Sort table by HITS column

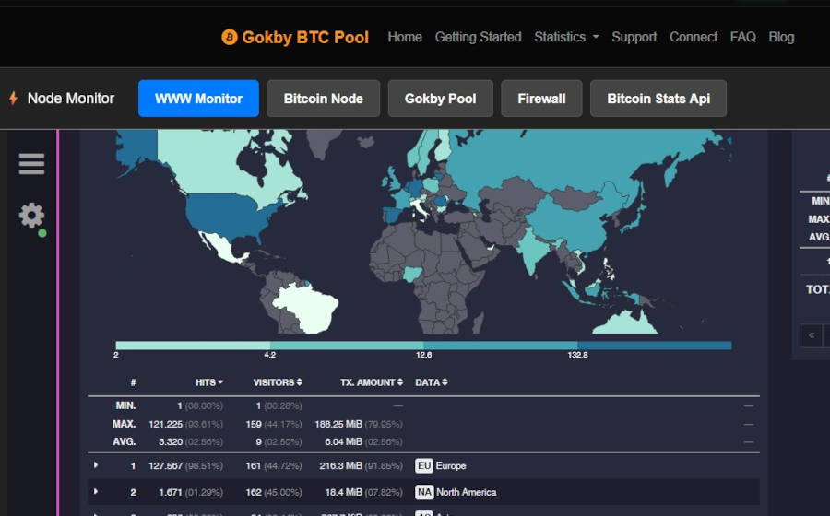(x=209, y=382)
